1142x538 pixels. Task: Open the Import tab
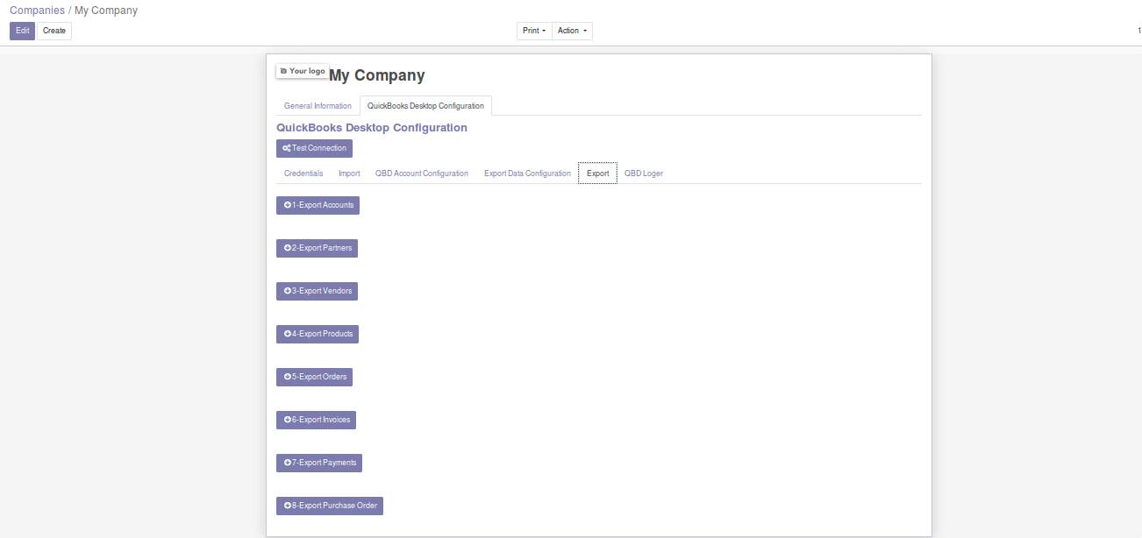click(x=349, y=173)
